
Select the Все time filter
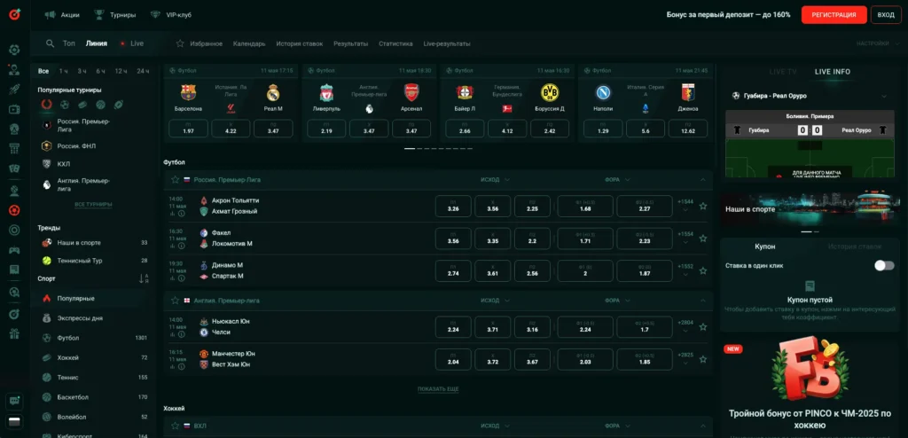(43, 71)
